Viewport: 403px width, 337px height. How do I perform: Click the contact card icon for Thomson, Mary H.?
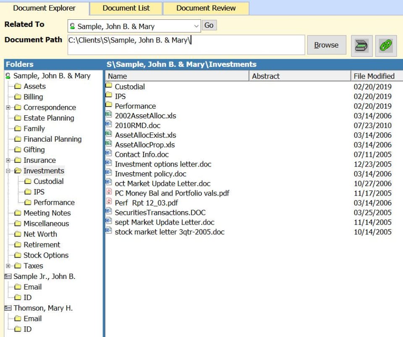(x=8, y=308)
